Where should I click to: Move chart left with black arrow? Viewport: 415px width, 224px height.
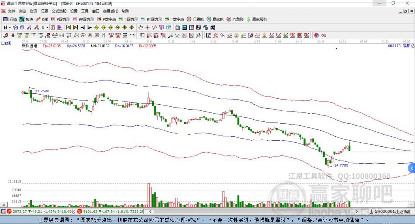[83, 27]
